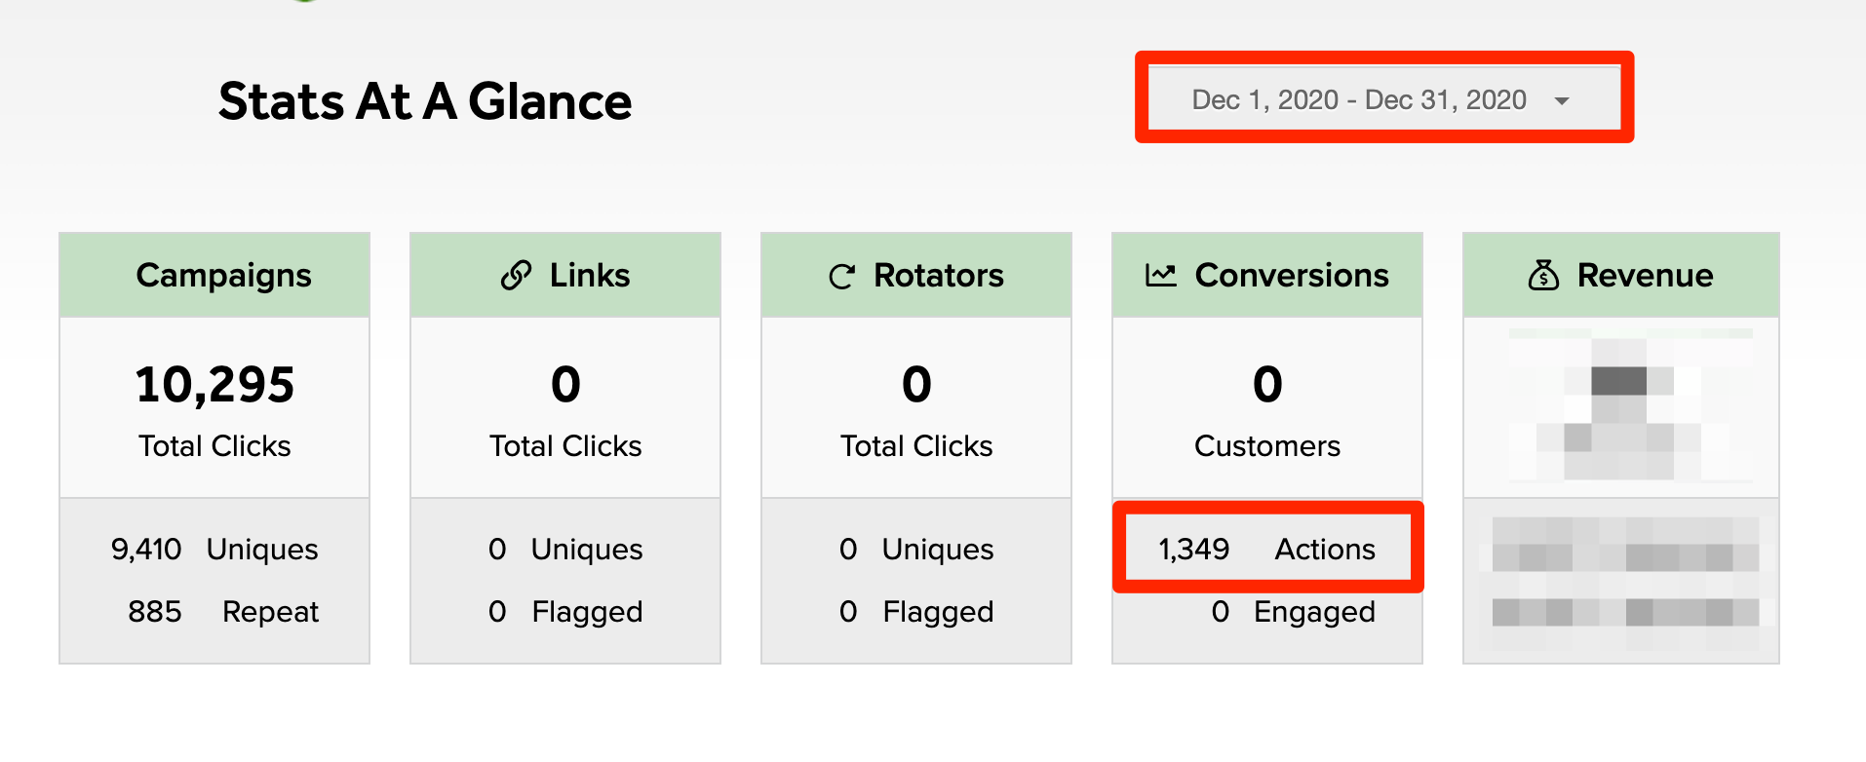Click the 10,295 Total Clicks campaigns figure
This screenshot has height=762, width=1866.
tap(214, 385)
